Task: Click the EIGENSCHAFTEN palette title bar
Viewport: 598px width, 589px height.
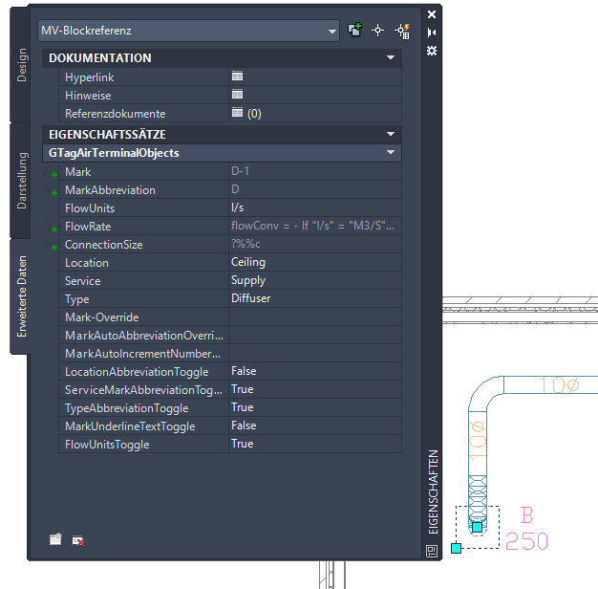Action: coord(433,492)
